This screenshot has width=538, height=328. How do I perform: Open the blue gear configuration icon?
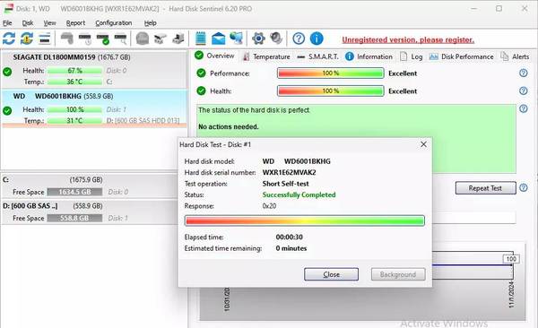pos(258,39)
